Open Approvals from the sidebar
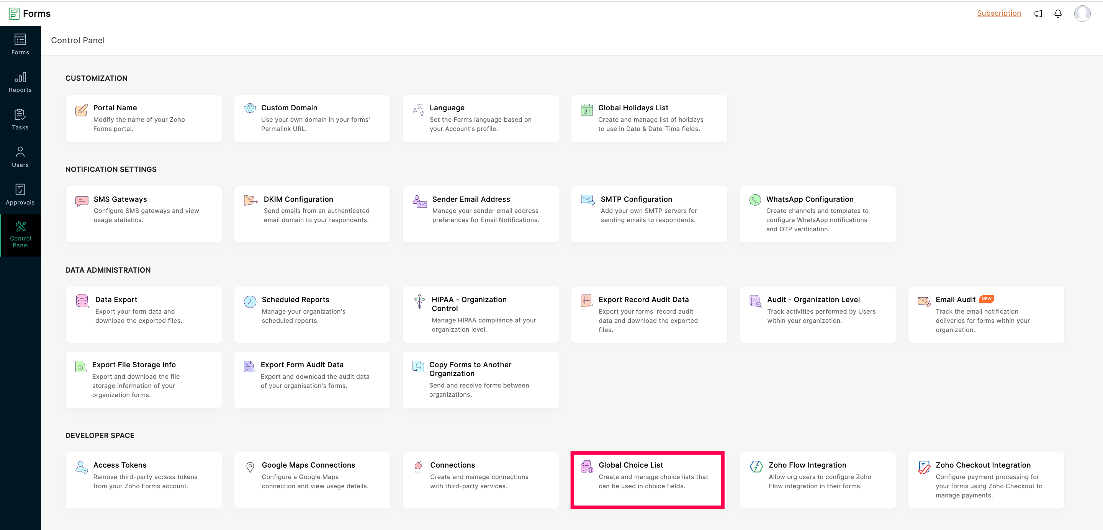Screen dimensions: 1103x530 coord(20,195)
